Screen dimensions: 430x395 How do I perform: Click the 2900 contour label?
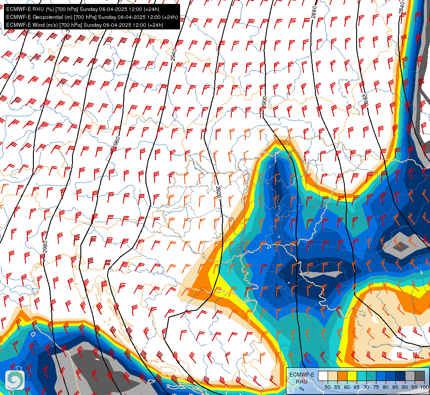[264, 103]
